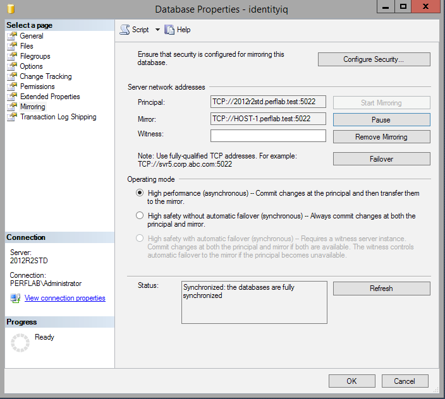Click the PERFLAB\Administrator connection text
Image resolution: width=445 pixels, height=399 pixels.
pos(46,283)
